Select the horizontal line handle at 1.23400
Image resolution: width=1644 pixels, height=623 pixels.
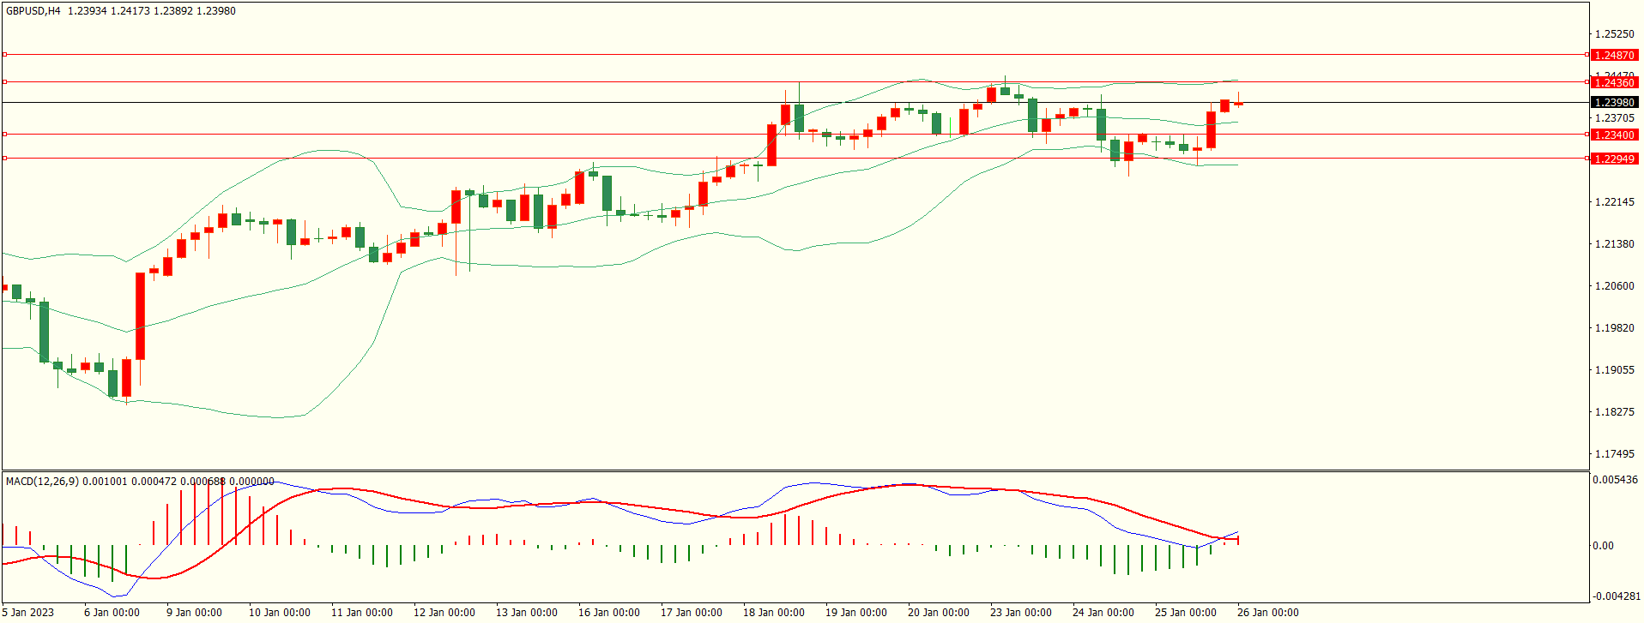(4, 135)
